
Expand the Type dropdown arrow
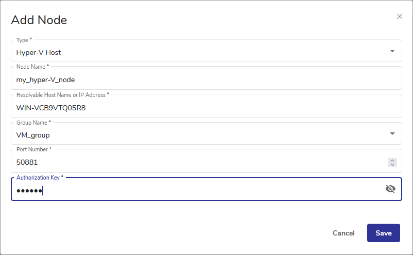[x=392, y=51]
